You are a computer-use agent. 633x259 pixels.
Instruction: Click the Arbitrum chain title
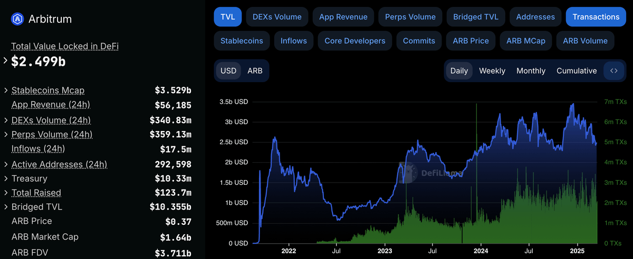(51, 19)
